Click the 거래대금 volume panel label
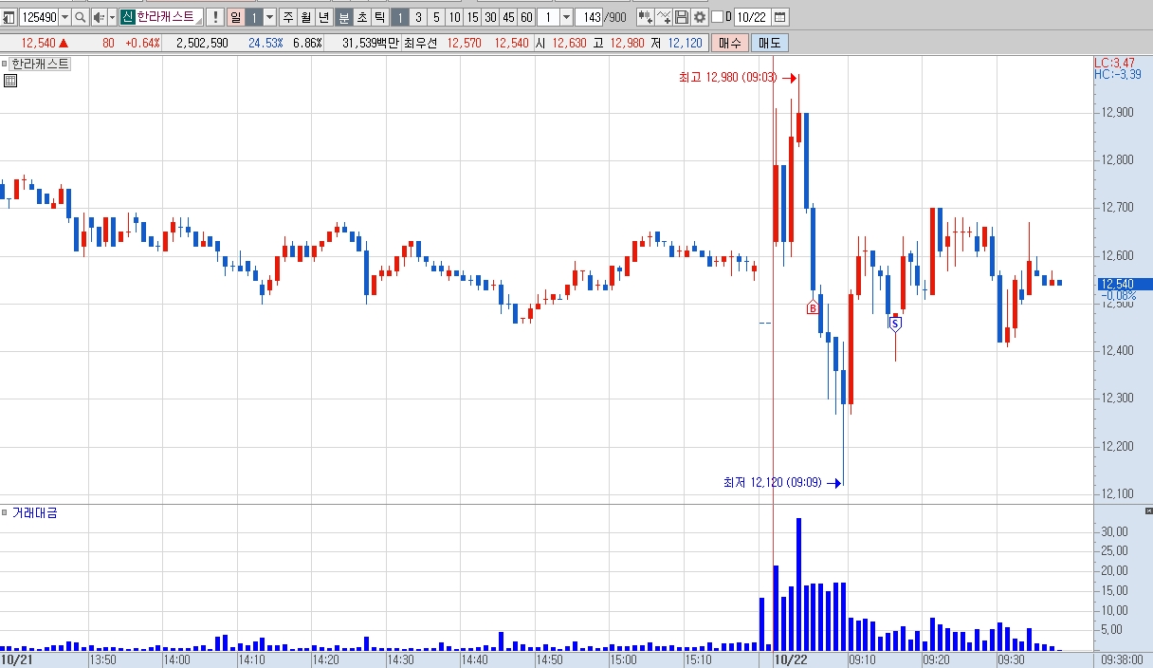Screen dimensions: 1153x668 tap(34, 512)
